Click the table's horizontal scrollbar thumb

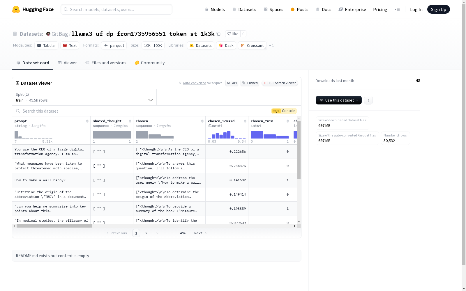(54, 226)
